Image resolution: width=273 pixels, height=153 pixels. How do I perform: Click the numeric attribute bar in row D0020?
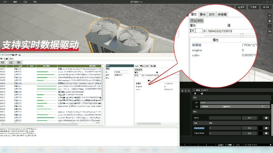click(47, 109)
